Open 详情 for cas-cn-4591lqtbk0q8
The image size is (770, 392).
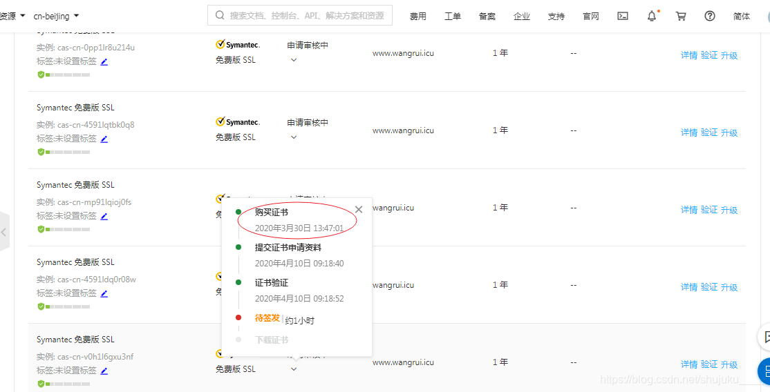tap(689, 133)
